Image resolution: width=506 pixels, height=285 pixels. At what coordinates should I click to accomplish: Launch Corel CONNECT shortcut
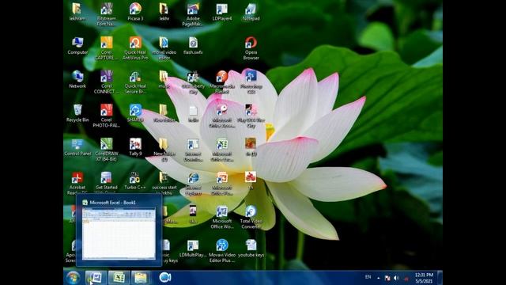(x=106, y=82)
